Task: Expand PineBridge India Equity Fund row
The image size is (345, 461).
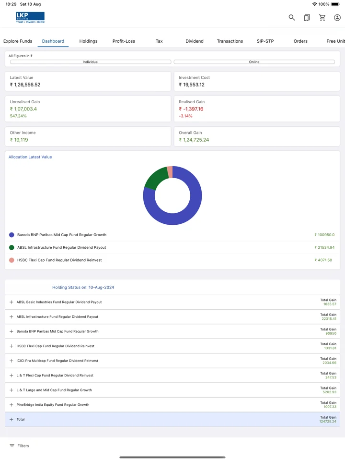Action: tap(172, 405)
